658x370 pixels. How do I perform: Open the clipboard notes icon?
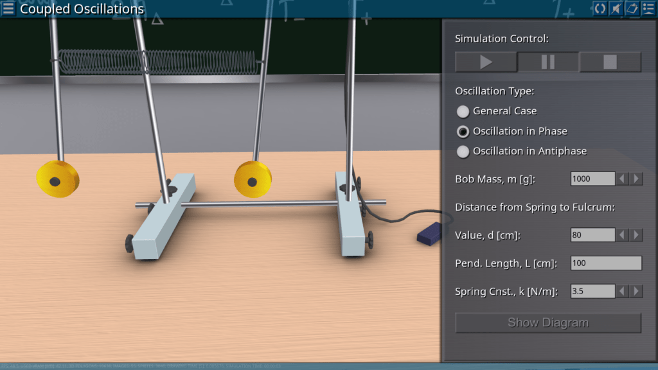[x=632, y=8]
